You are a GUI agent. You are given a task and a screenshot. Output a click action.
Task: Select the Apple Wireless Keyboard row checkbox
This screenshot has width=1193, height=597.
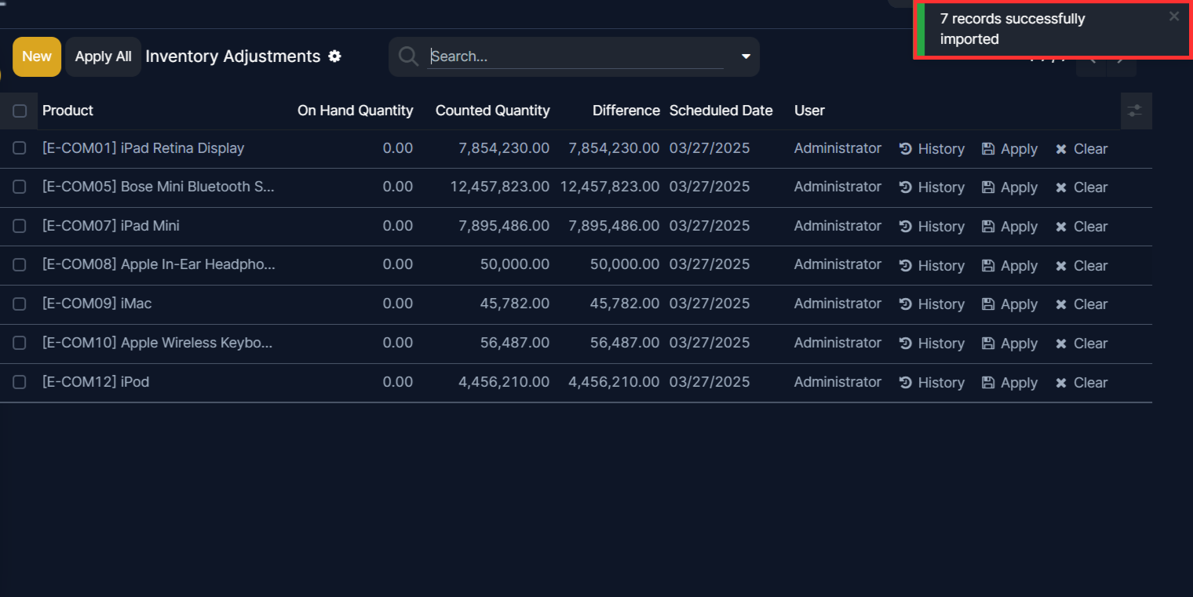(x=20, y=343)
